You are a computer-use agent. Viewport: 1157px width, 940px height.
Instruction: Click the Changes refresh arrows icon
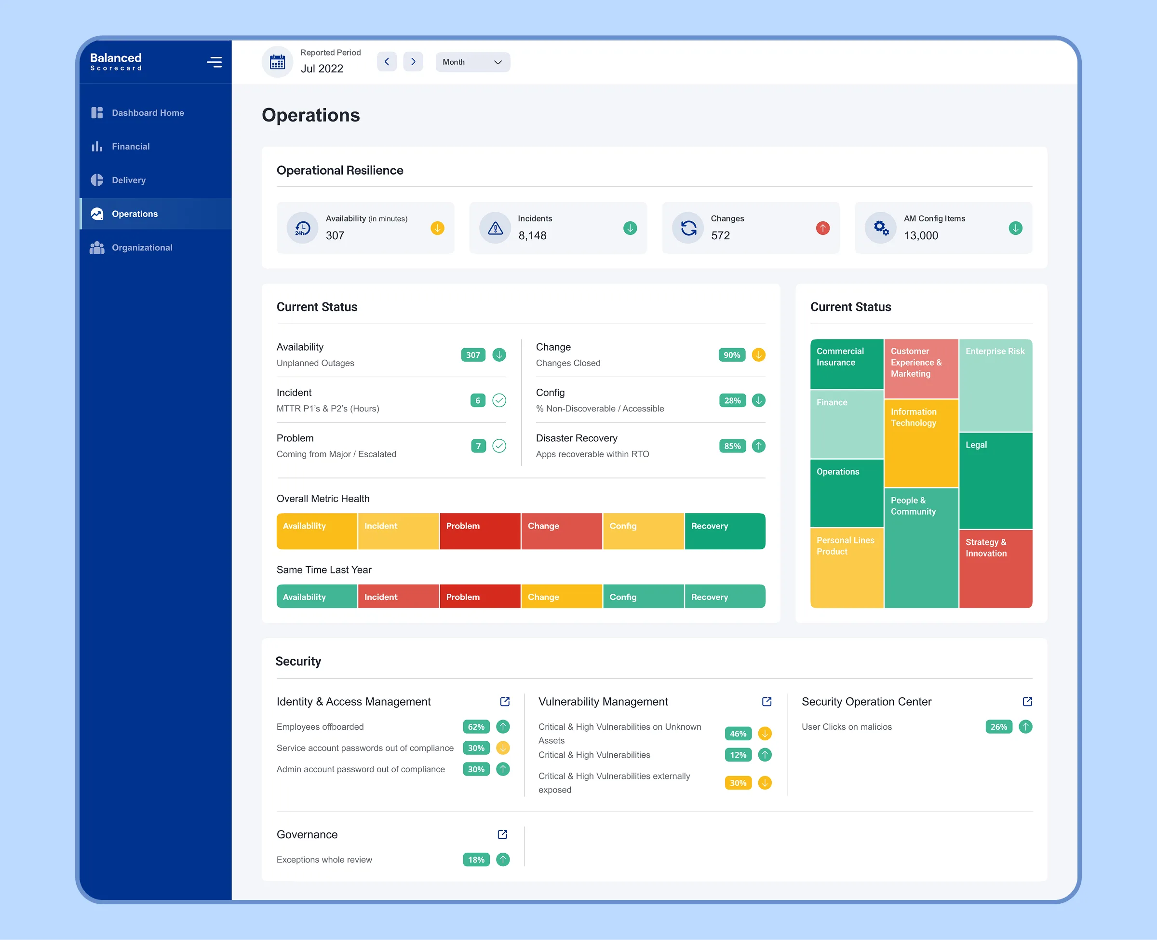[x=688, y=228]
